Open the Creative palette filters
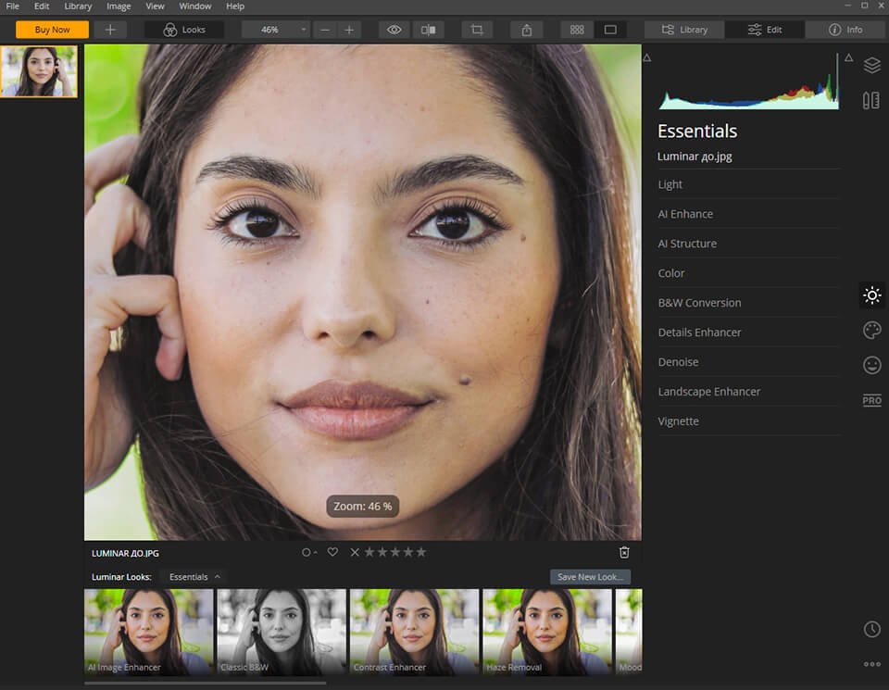This screenshot has height=690, width=889. tap(871, 330)
